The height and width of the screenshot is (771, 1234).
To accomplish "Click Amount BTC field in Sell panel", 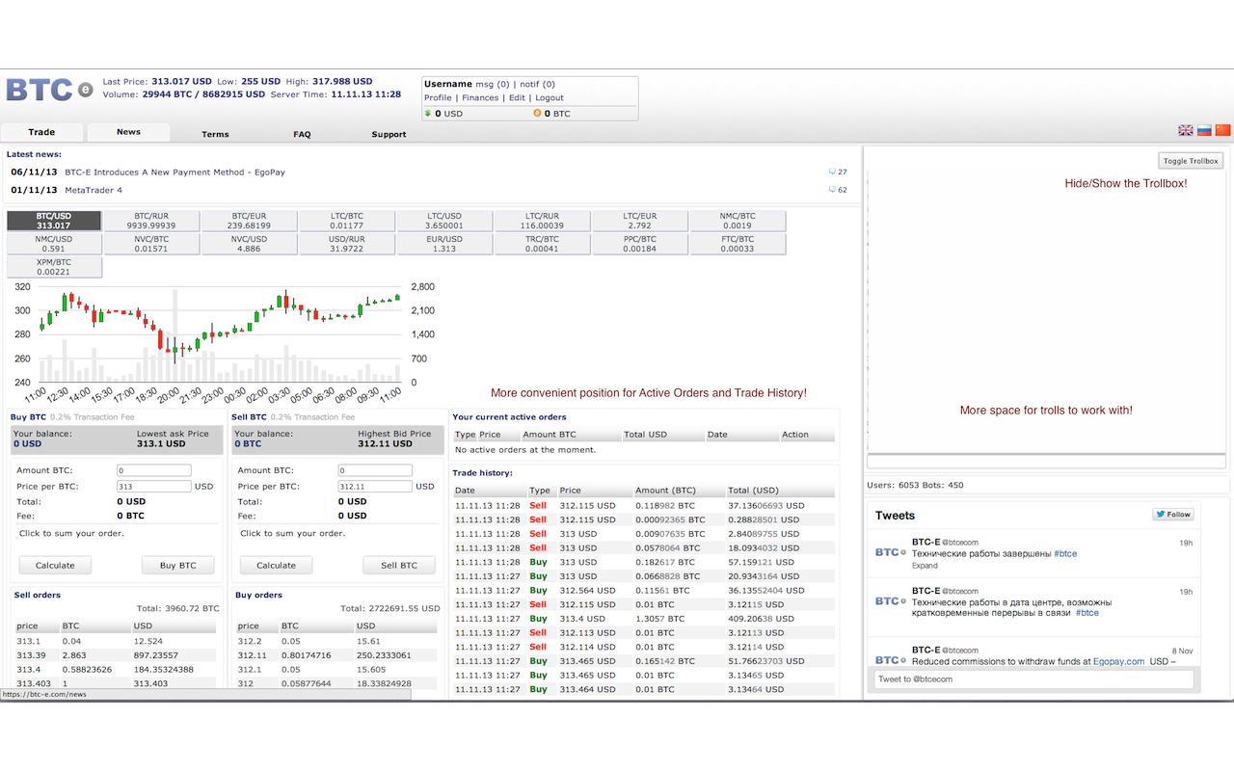I will tap(375, 470).
